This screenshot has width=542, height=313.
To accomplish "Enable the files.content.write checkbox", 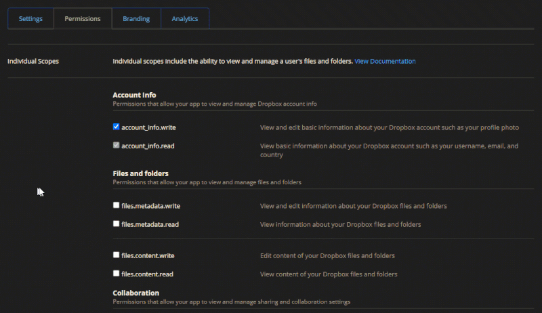I will (x=117, y=255).
